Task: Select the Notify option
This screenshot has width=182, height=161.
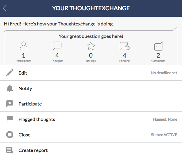Action: tap(91, 88)
